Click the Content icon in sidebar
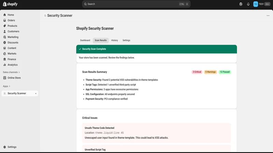This screenshot has width=273, height=153. point(5,48)
